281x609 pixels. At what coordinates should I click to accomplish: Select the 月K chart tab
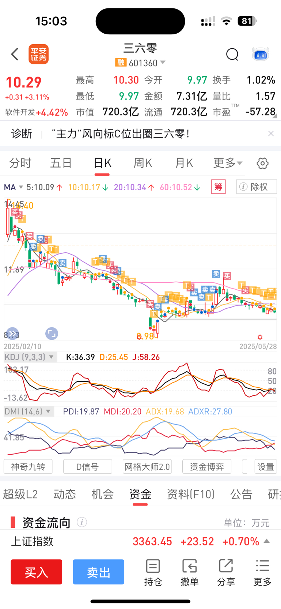point(184,163)
